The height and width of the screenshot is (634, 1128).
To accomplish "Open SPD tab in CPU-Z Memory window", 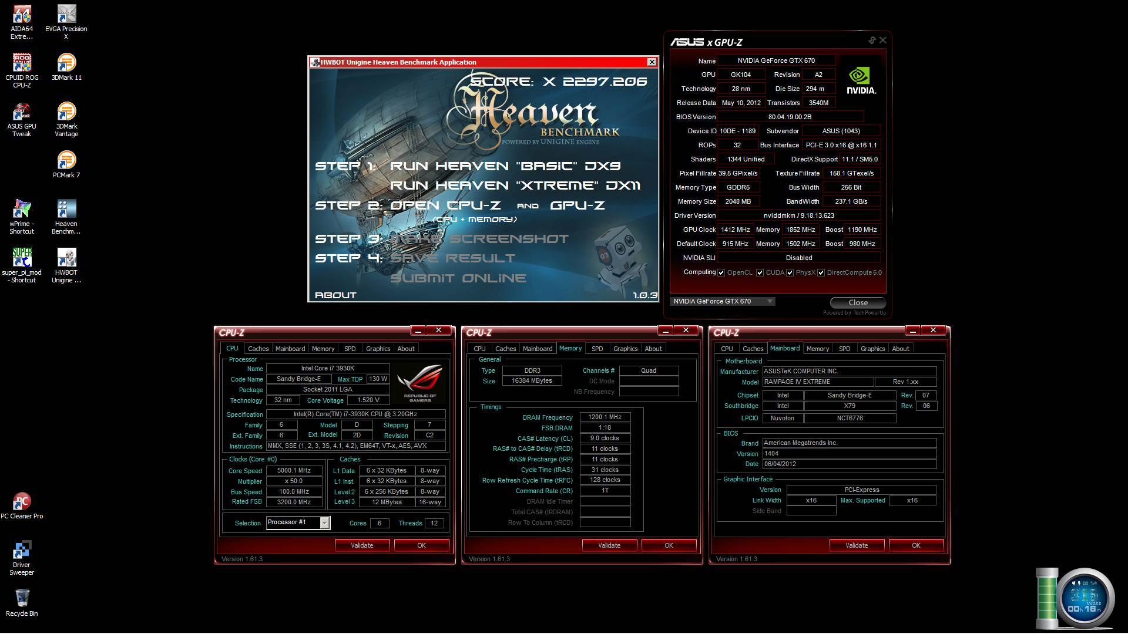I will pyautogui.click(x=597, y=349).
